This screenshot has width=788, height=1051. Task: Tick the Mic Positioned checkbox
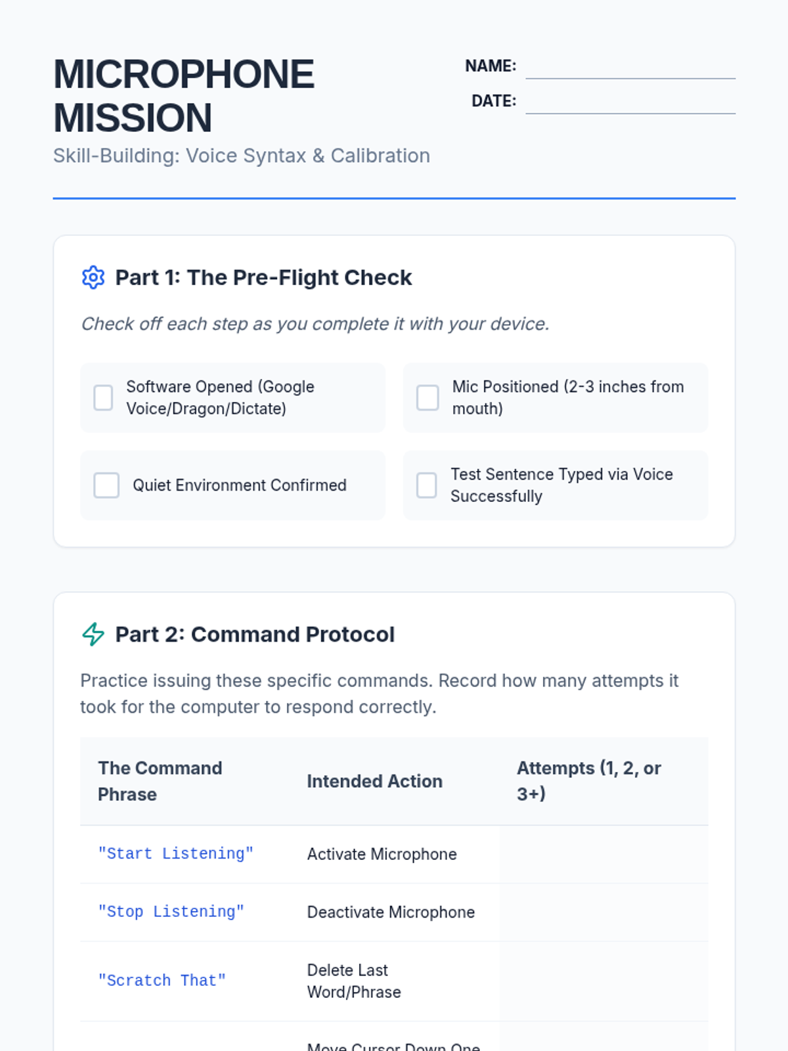427,398
